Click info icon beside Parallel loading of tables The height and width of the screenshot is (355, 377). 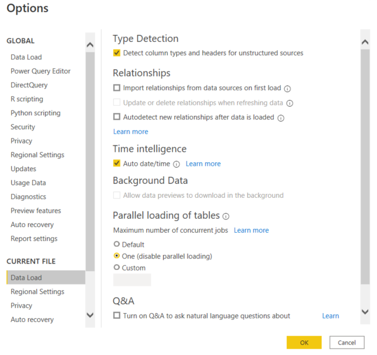(x=226, y=216)
